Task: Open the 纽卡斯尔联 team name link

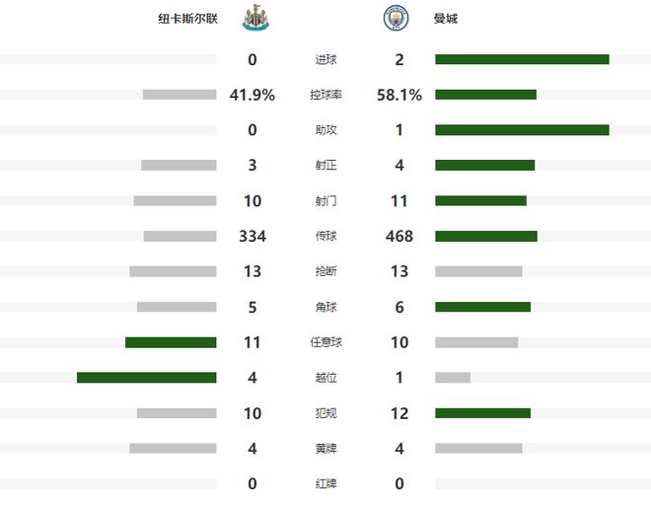Action: pyautogui.click(x=195, y=19)
